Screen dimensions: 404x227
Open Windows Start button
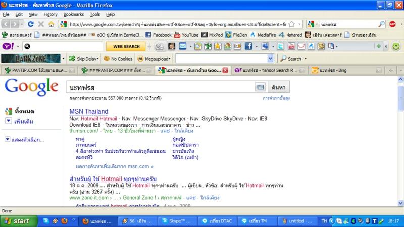(x=19, y=221)
